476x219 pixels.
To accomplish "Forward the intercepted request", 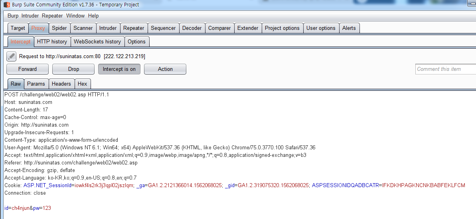I will tap(27, 69).
